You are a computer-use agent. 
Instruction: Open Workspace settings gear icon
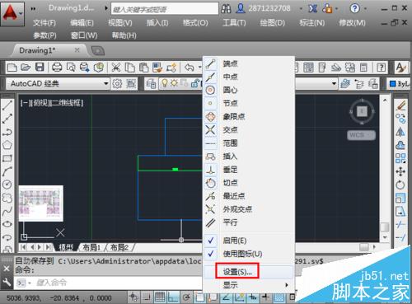coord(117,83)
